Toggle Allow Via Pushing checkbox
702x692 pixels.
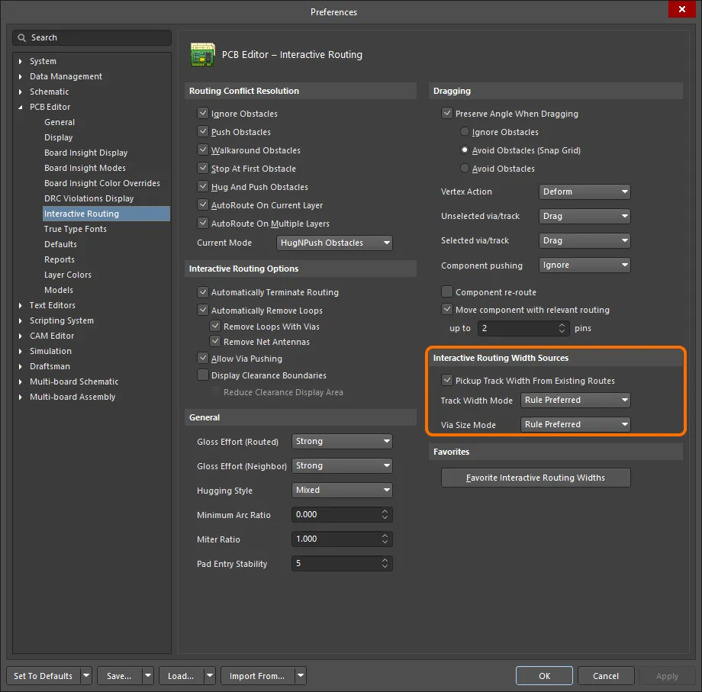[x=203, y=358]
